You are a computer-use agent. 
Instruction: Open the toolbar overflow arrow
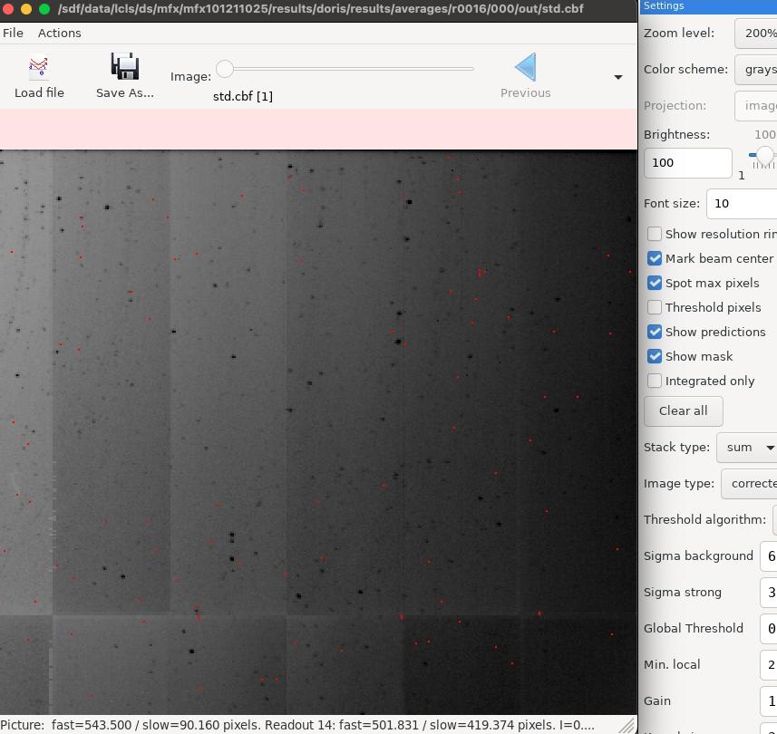[x=618, y=77]
